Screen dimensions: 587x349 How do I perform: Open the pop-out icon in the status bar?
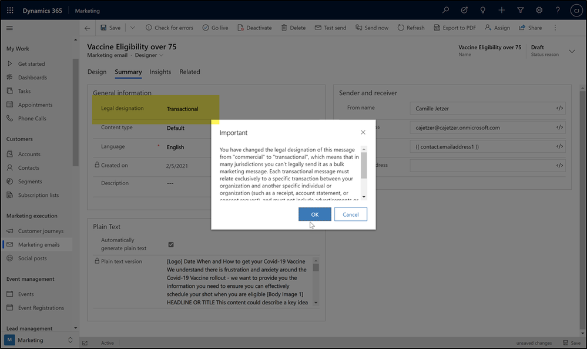[x=85, y=343]
